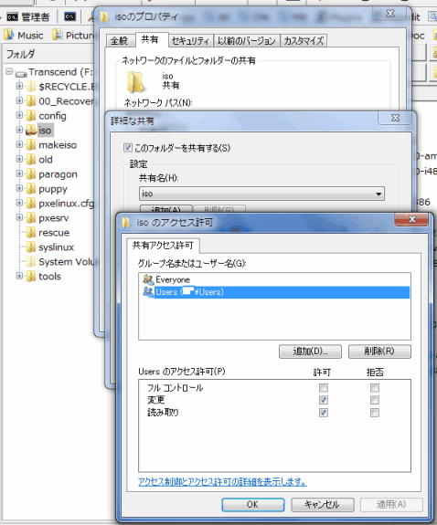Toggle このフォルダーを共有する checkbox
Viewport: 437px width, 525px height.
point(128,148)
